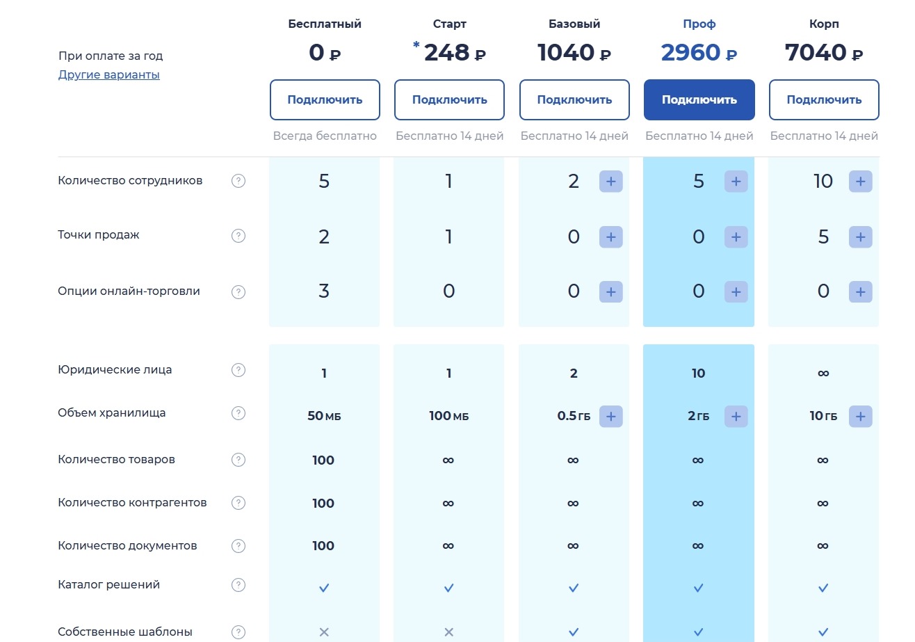Expand storage volume for Проф plan
This screenshot has width=915, height=642.
736,416
